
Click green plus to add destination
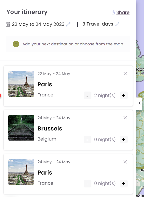16,44
